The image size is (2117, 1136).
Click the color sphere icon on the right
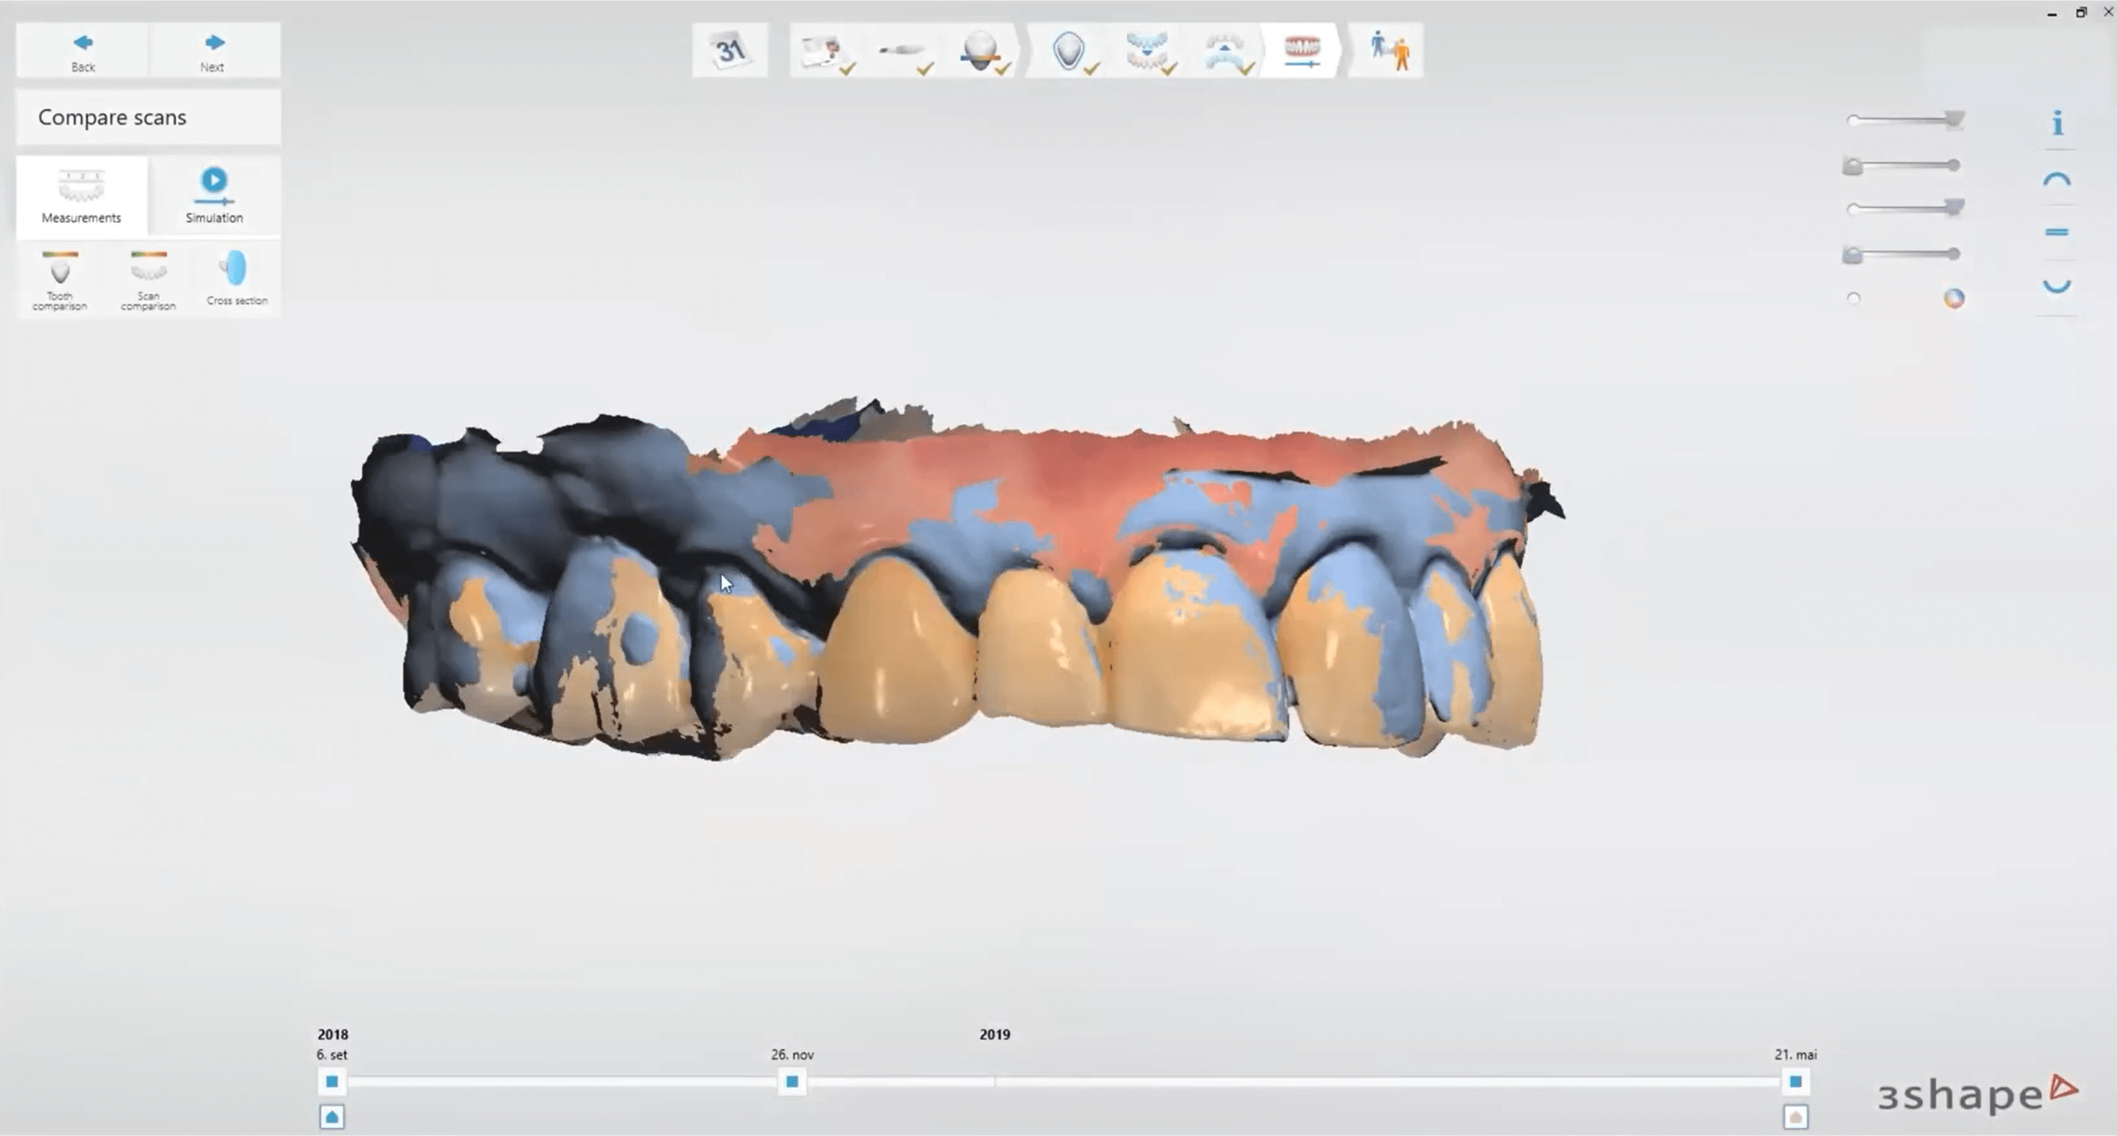pos(1953,299)
